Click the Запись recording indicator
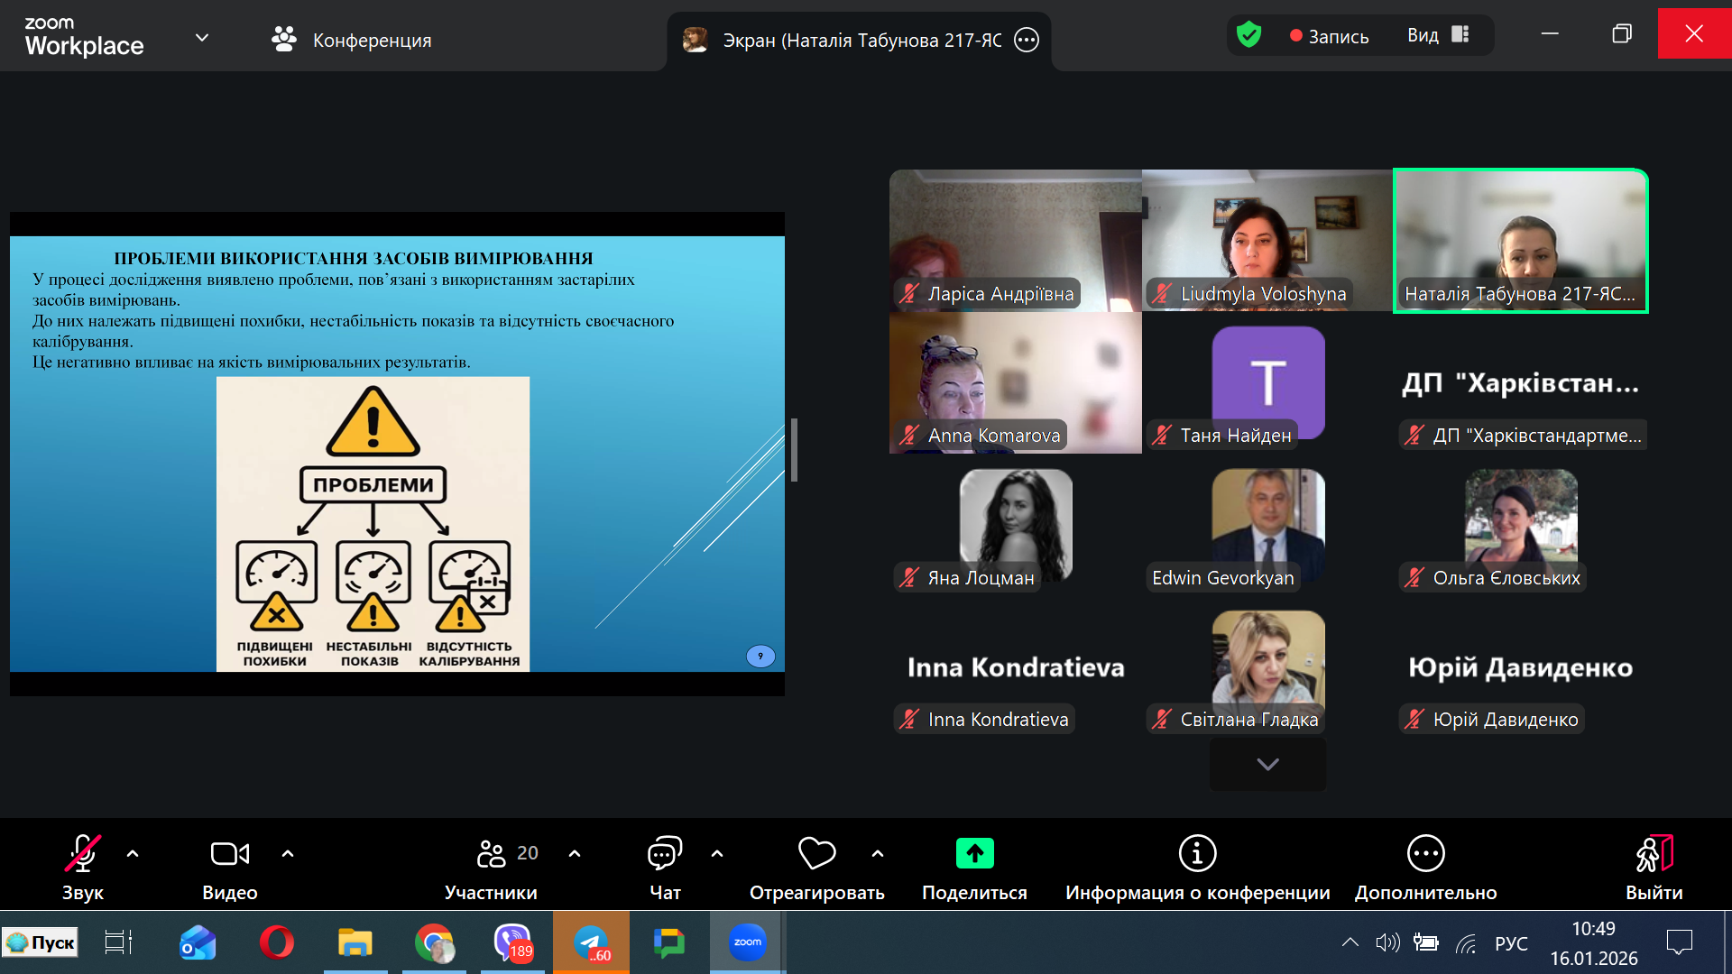Screen dimensions: 1732x974 click(x=1329, y=36)
